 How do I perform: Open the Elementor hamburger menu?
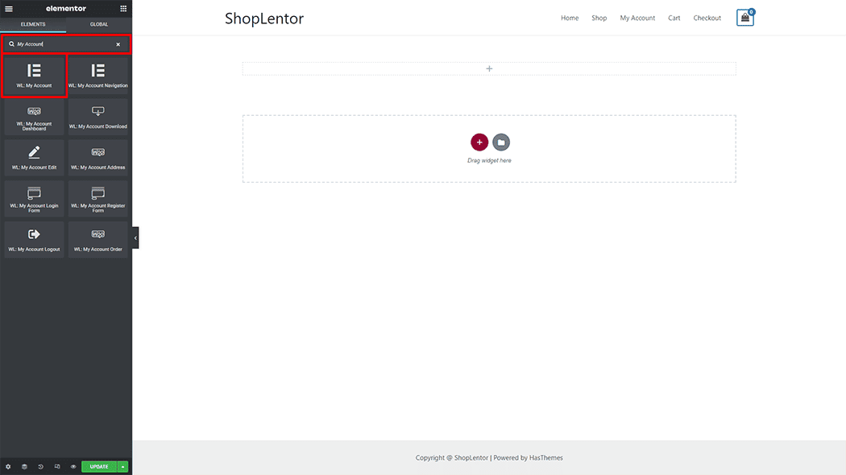(x=9, y=9)
